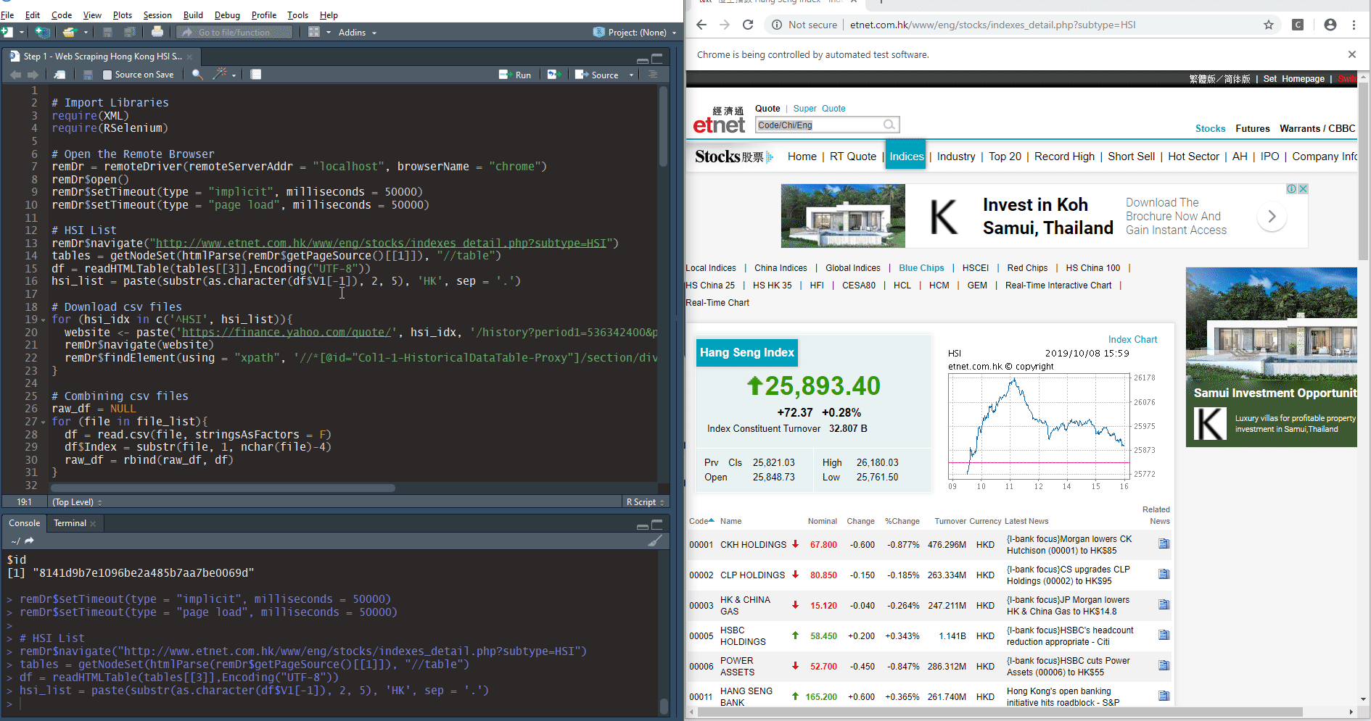Image resolution: width=1371 pixels, height=721 pixels.
Task: Open a new file via the new document icon
Action: pos(9,32)
